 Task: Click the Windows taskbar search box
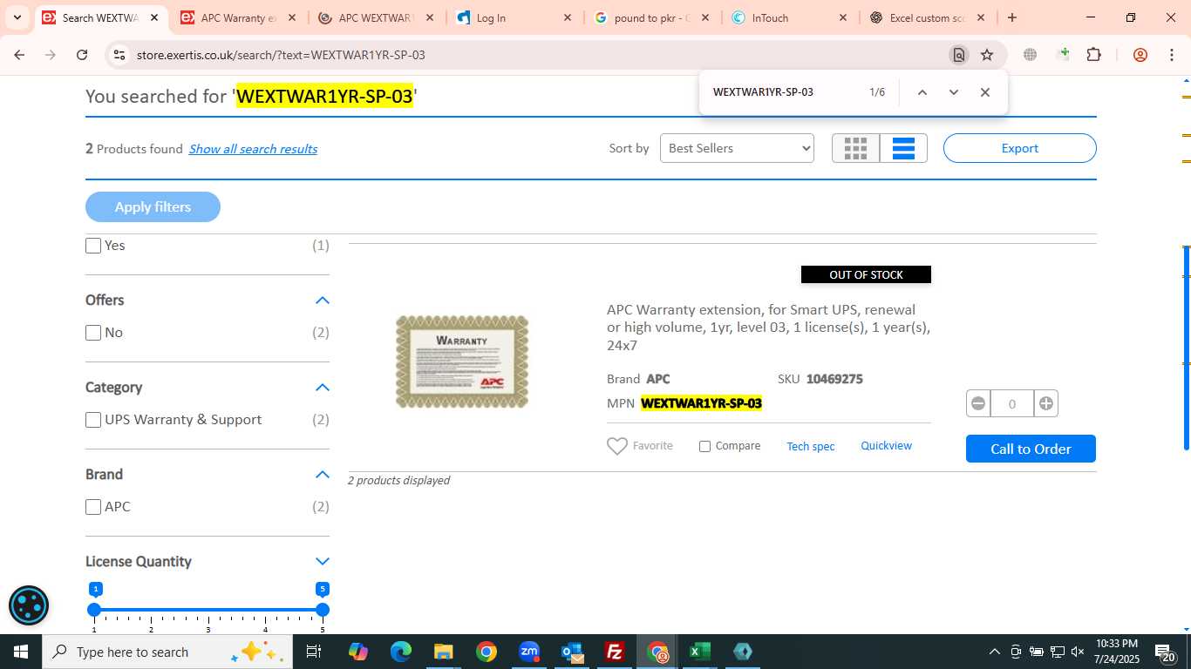[167, 652]
